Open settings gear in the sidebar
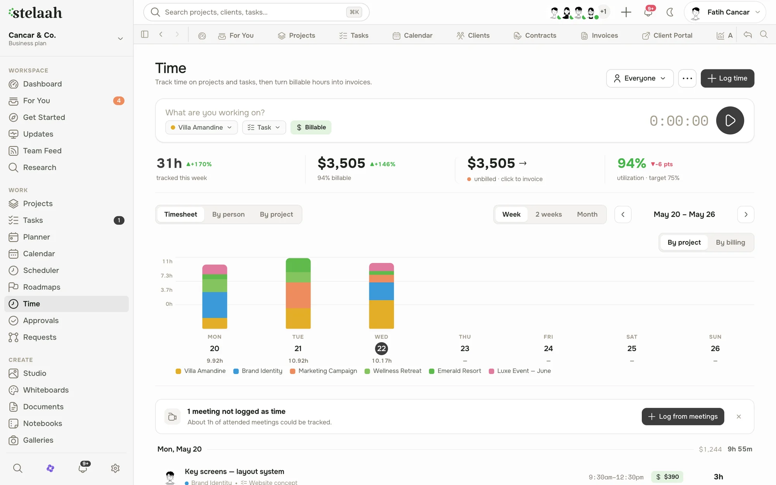Screen dimensions: 776x485 [x=115, y=468]
